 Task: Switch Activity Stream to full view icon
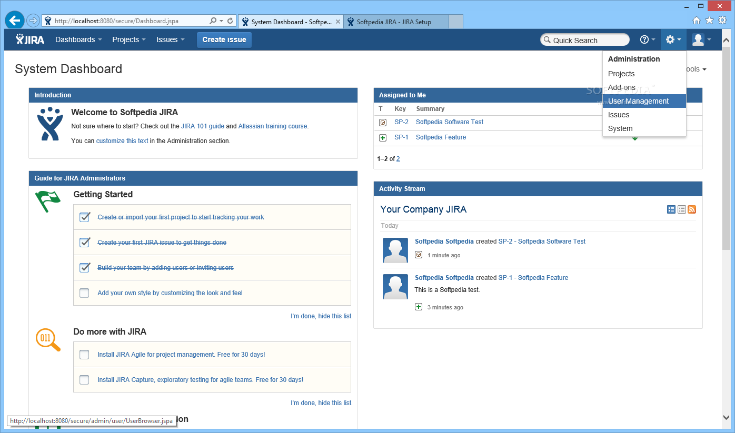click(671, 209)
